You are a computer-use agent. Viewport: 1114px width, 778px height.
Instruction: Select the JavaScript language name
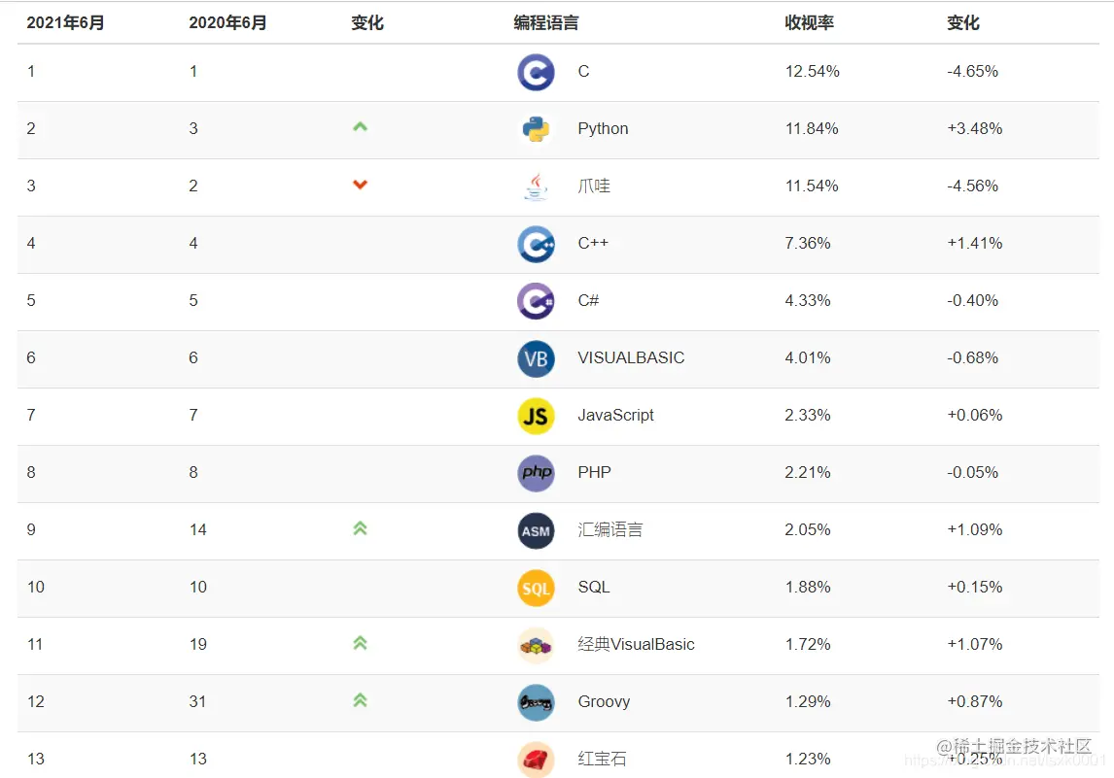(x=616, y=416)
